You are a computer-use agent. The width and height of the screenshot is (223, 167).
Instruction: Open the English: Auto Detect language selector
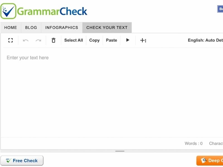205,40
